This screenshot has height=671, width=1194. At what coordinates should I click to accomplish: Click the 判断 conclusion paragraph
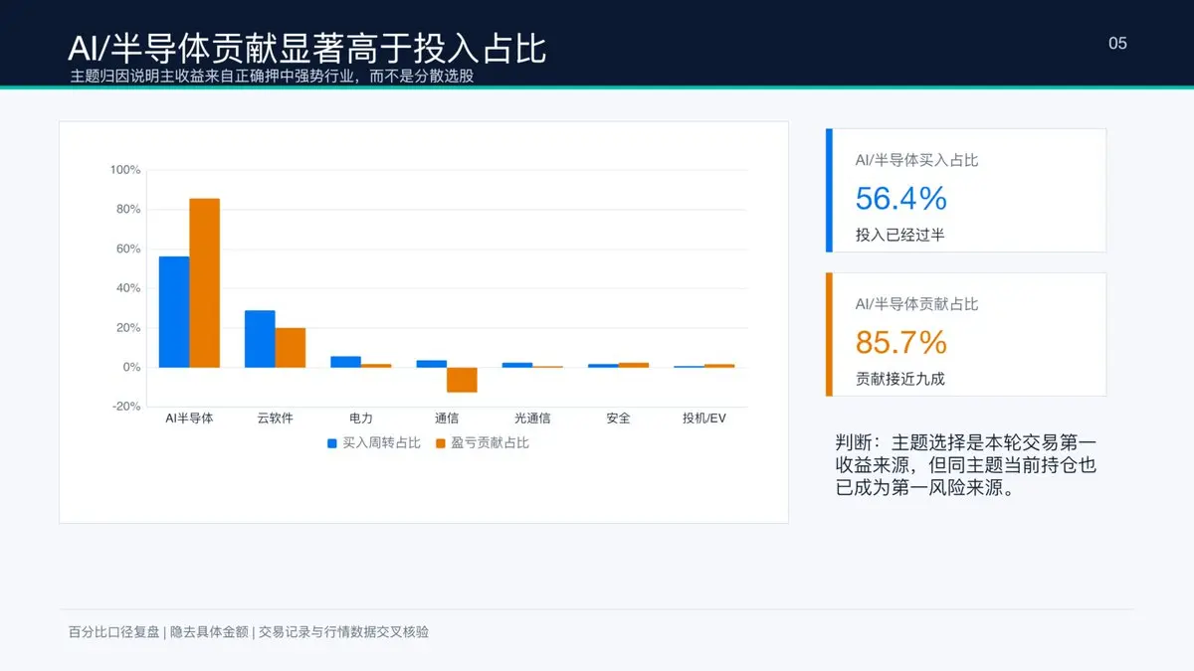[966, 465]
